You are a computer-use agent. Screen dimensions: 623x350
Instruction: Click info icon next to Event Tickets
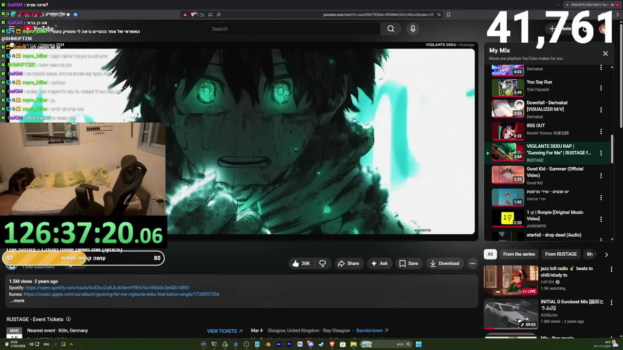pyautogui.click(x=68, y=319)
